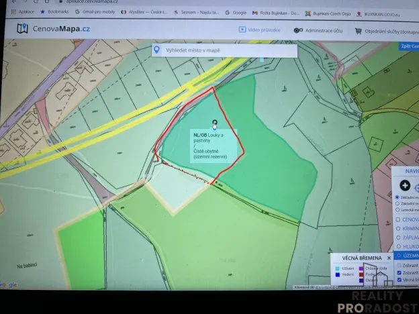
Task: Close the Věcná břemena legend panel
Action: [x=389, y=258]
